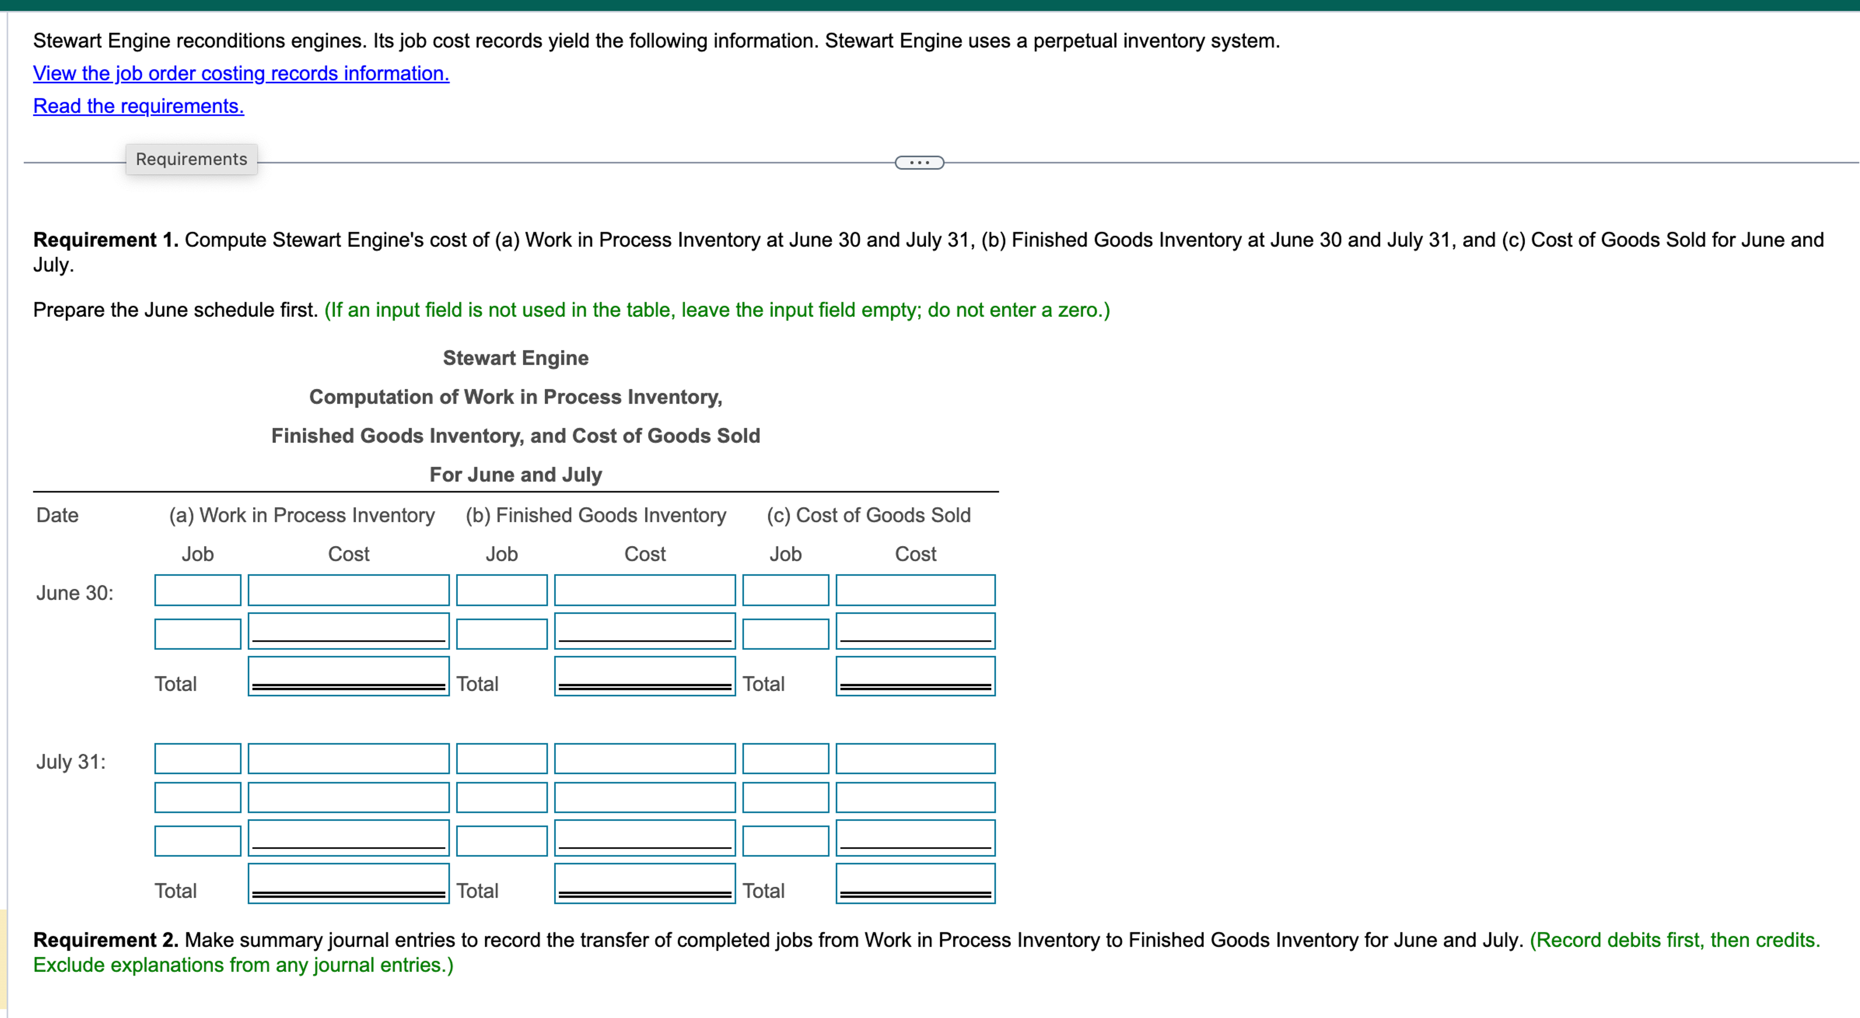
Task: Click the 'Stewart Engine' schedule title
Action: point(516,357)
